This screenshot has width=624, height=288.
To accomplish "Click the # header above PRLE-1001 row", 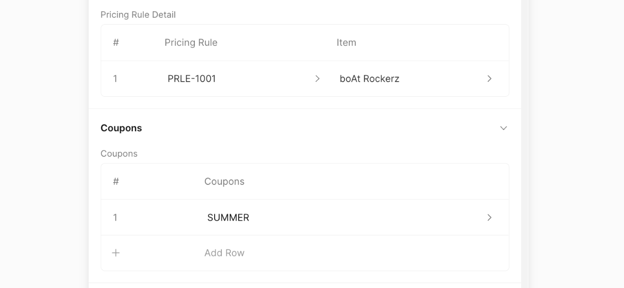I will 116,43.
